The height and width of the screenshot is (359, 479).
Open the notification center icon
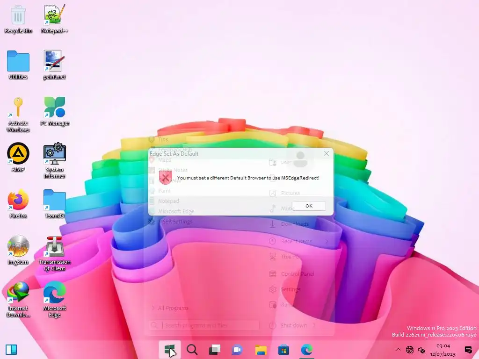(468, 350)
